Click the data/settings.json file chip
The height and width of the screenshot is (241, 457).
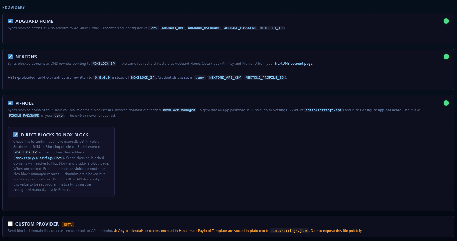click(290, 231)
